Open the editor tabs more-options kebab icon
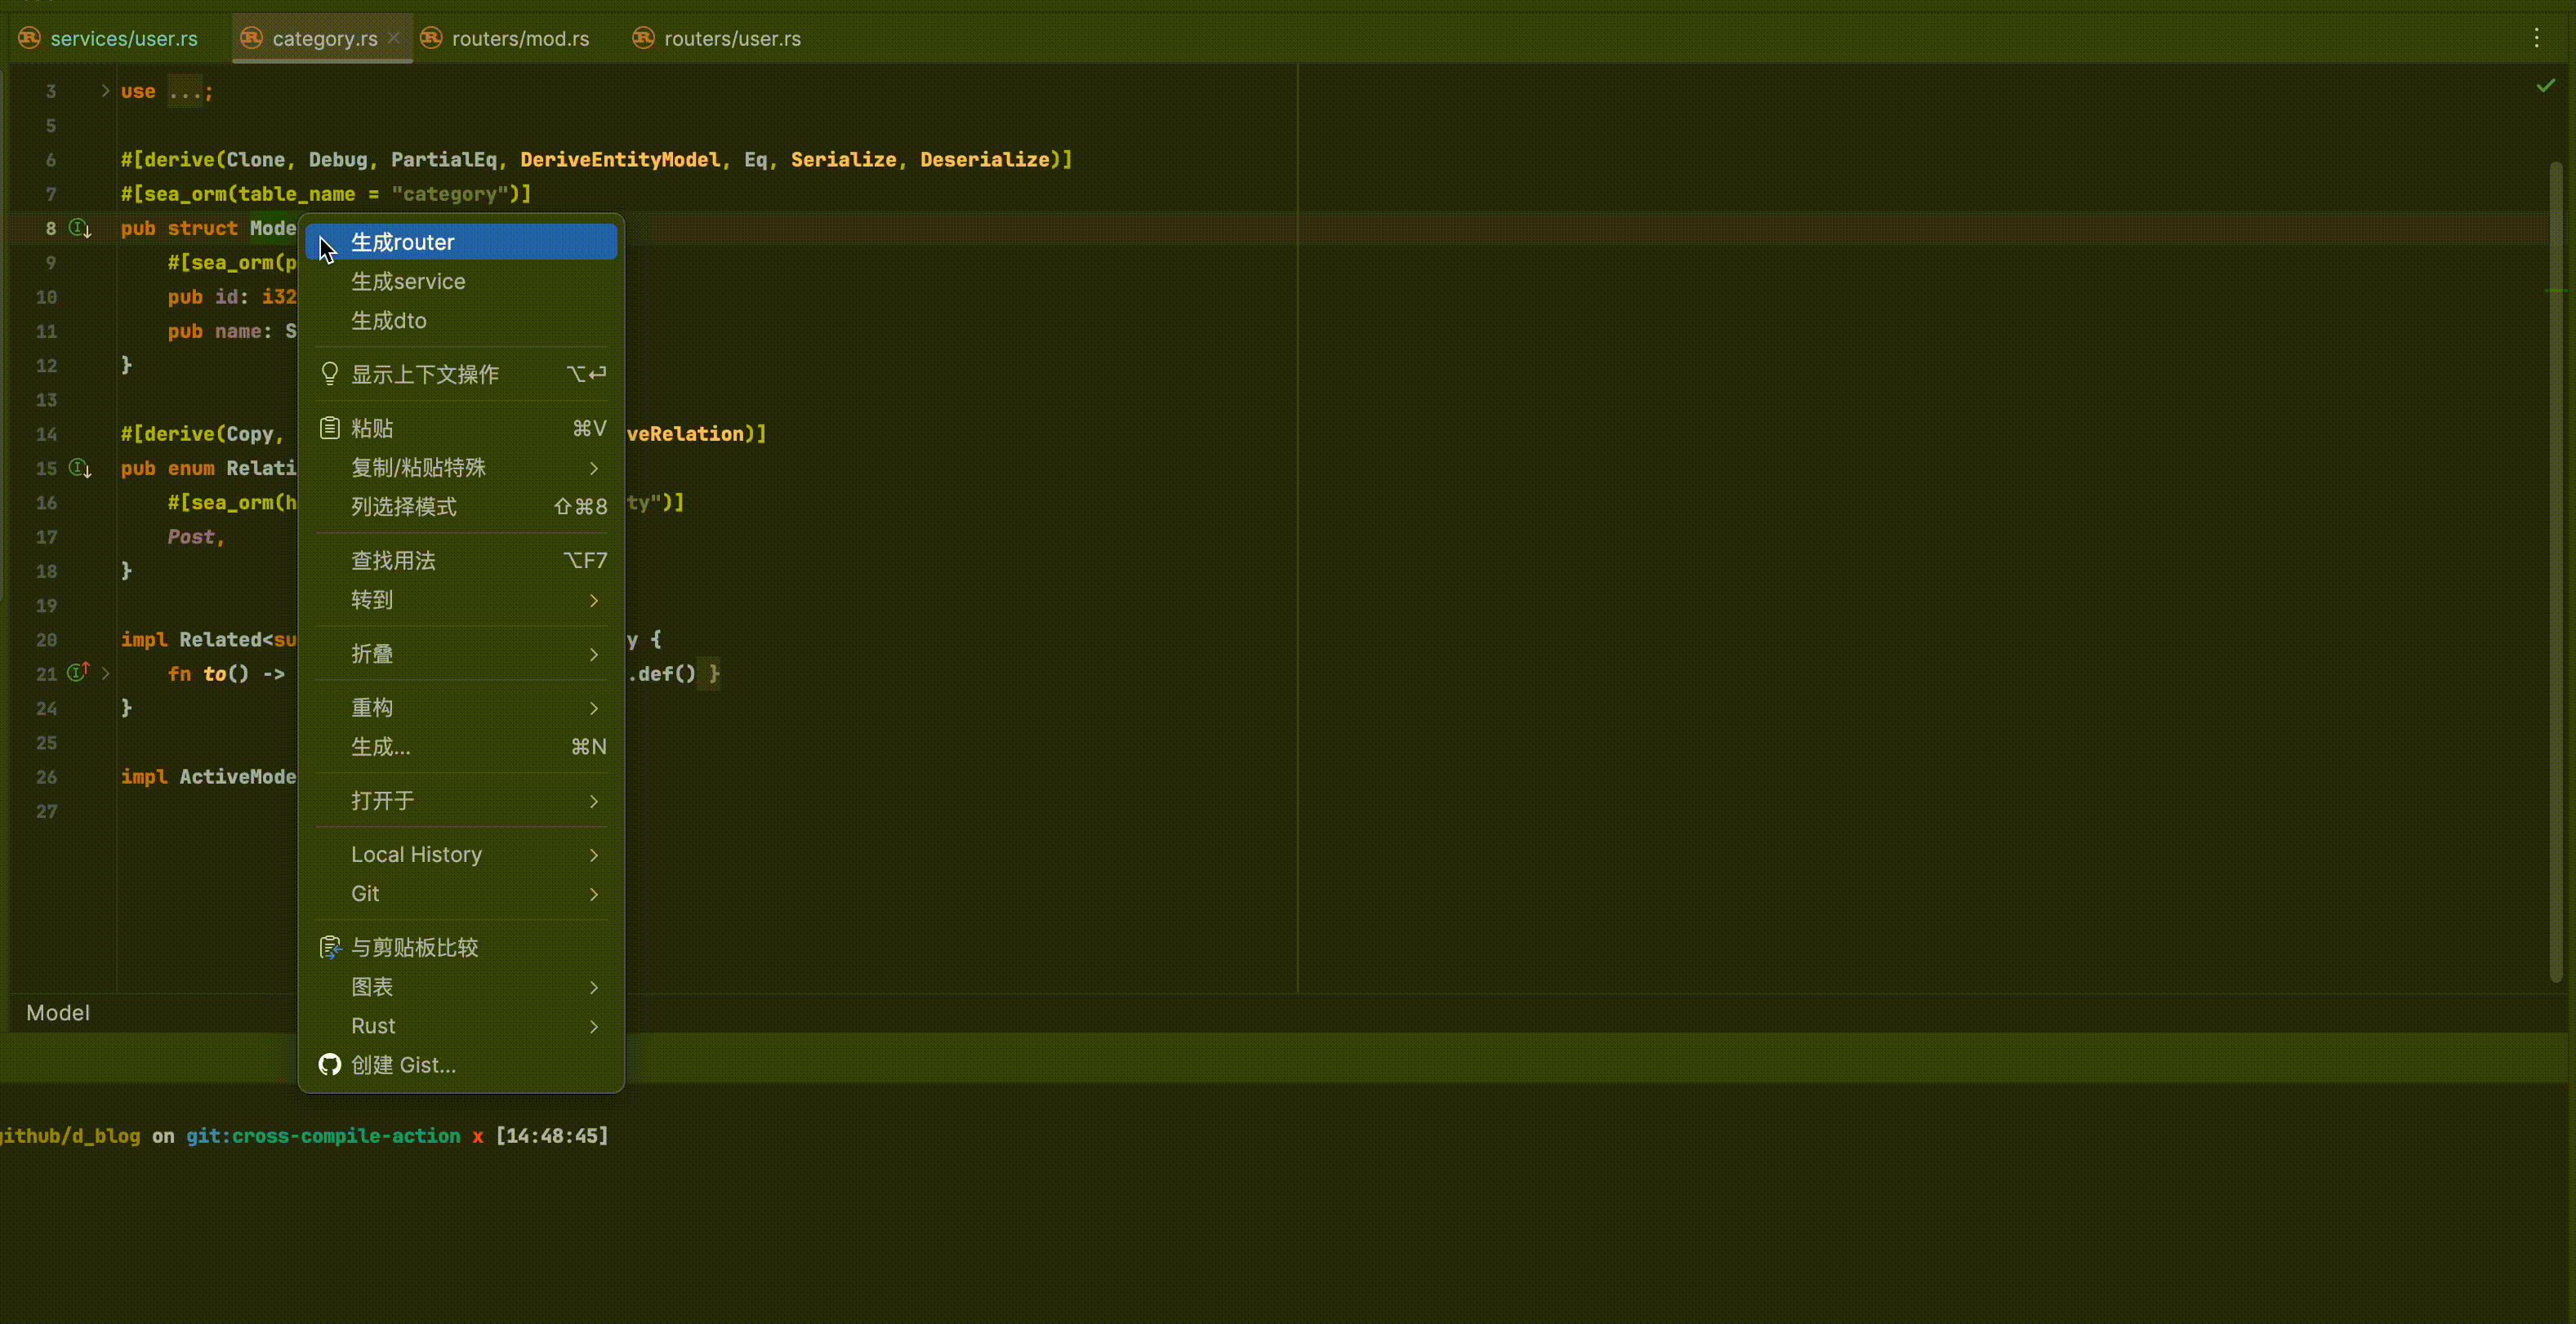 coord(2536,39)
